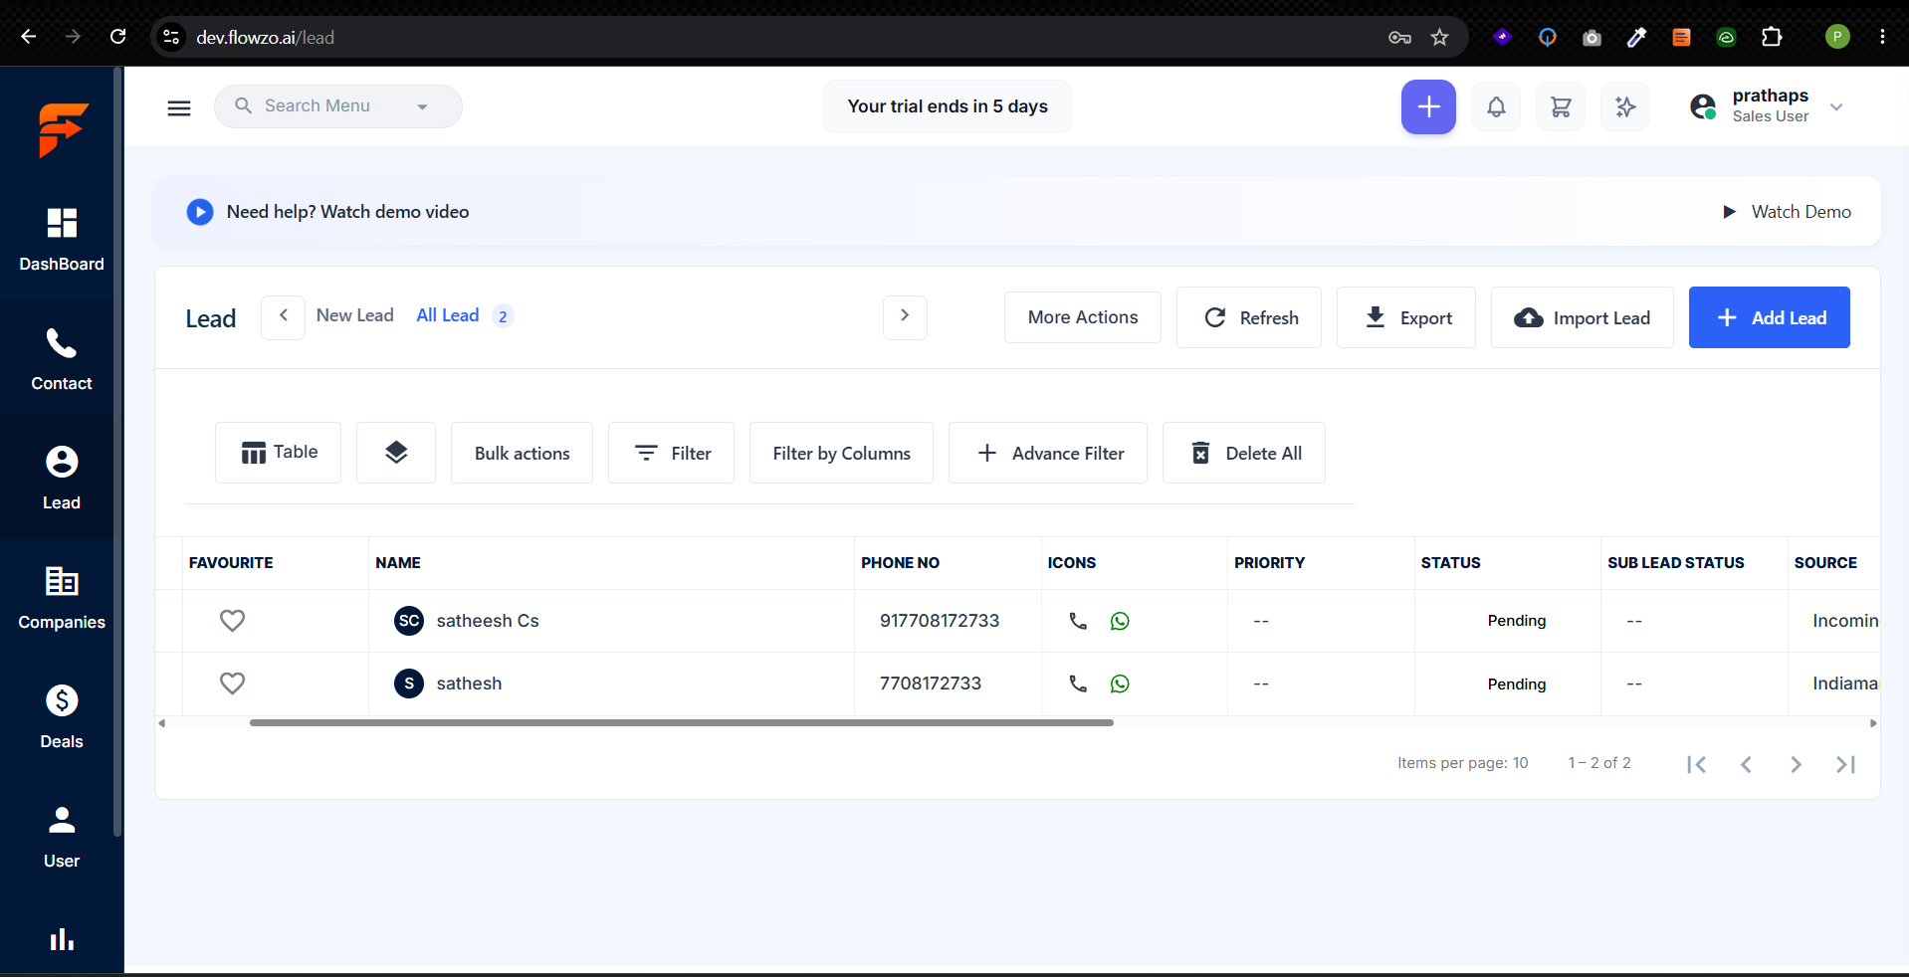Click the horizontal table scrollbar thumb
Image resolution: width=1909 pixels, height=977 pixels.
pyautogui.click(x=682, y=723)
